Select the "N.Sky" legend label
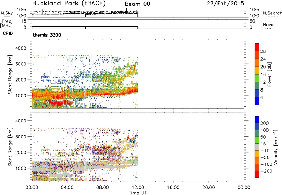Screen dimensions: 282x195 coord(7,13)
